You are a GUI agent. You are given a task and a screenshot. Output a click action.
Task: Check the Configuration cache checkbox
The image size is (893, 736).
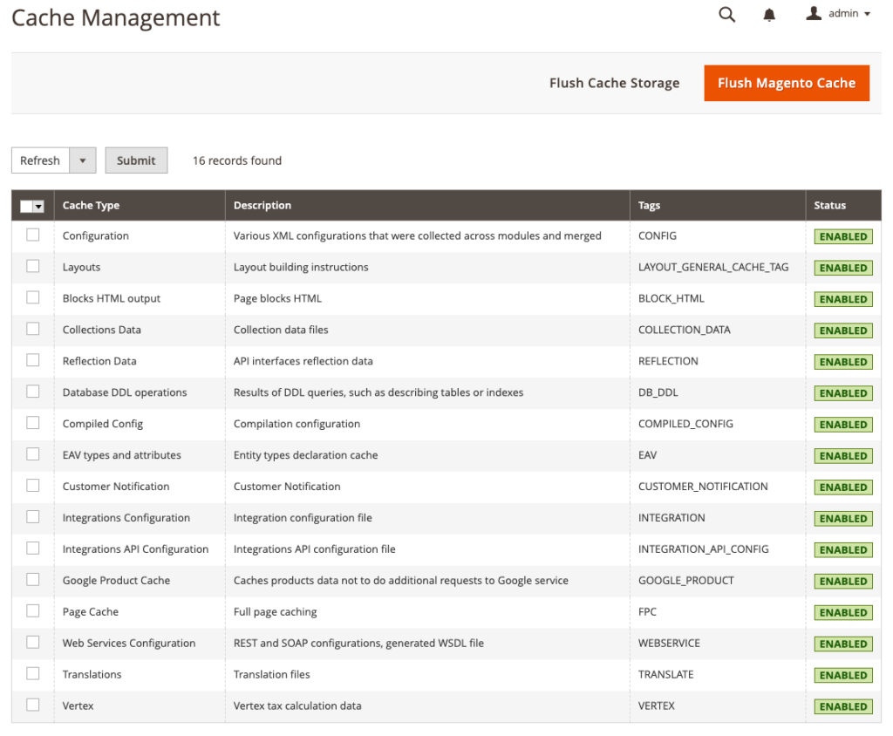pos(32,235)
